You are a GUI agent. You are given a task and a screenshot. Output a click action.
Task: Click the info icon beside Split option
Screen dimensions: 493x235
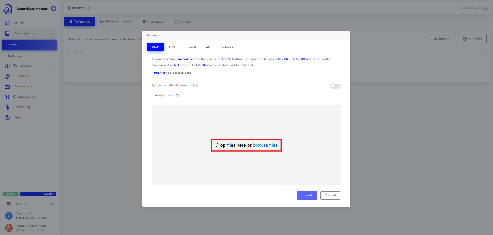tap(195, 86)
